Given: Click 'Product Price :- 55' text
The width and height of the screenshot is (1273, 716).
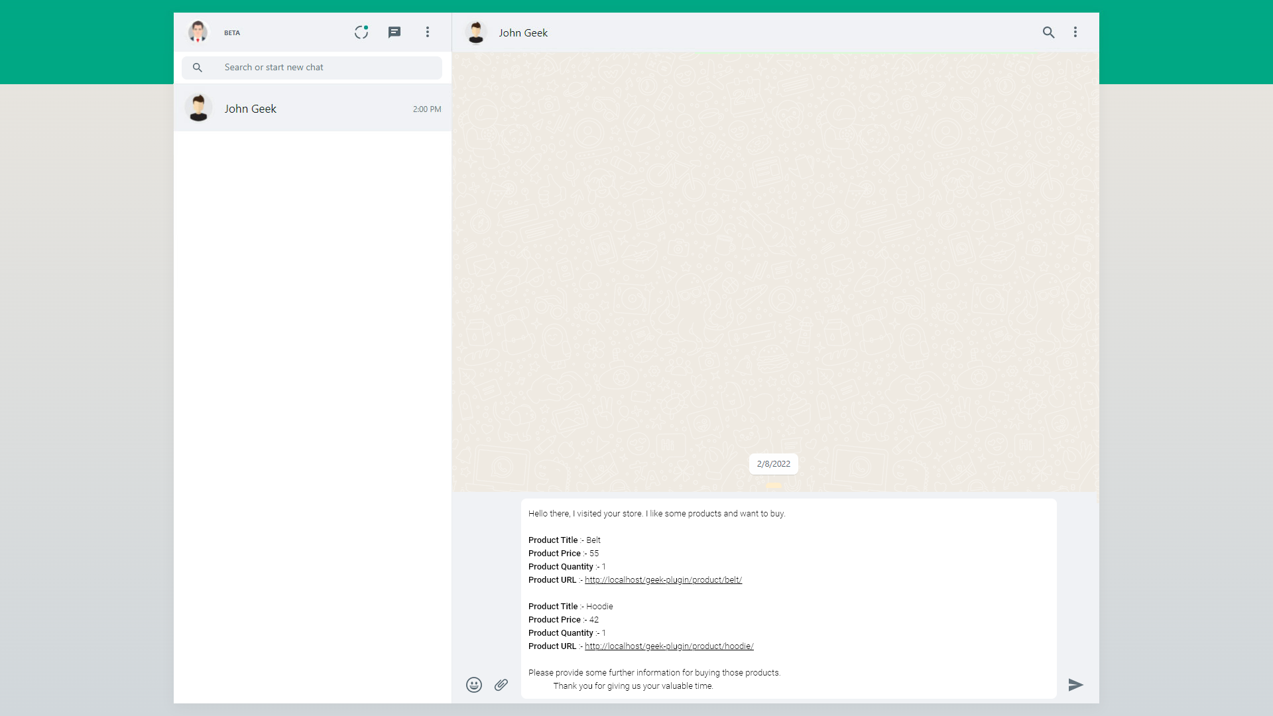Looking at the screenshot, I should (564, 554).
